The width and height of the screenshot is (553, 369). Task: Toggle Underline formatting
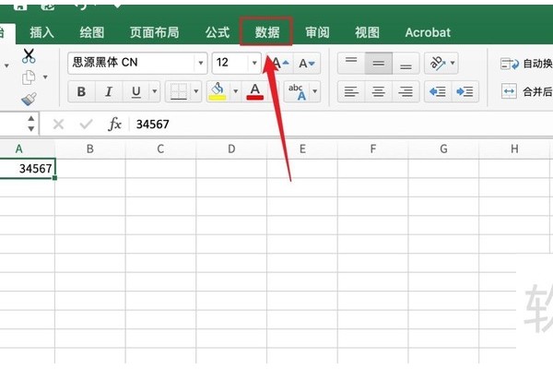click(x=136, y=92)
